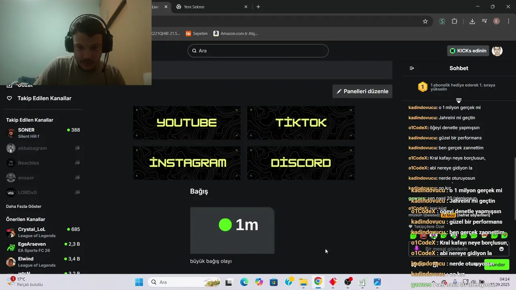Open Reachlex offline channel
Image resolution: width=516 pixels, height=290 pixels.
pyautogui.click(x=43, y=163)
